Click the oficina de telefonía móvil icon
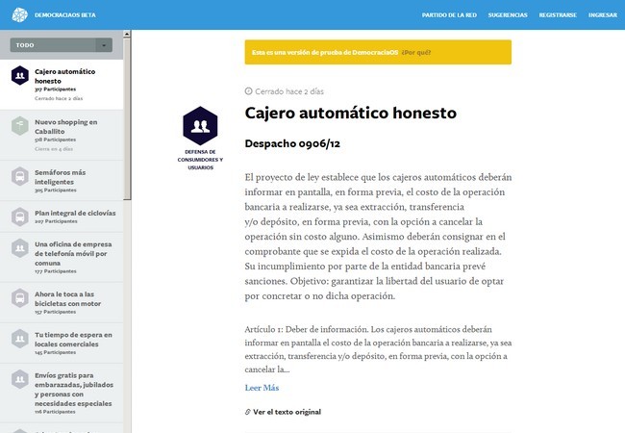 tap(20, 248)
